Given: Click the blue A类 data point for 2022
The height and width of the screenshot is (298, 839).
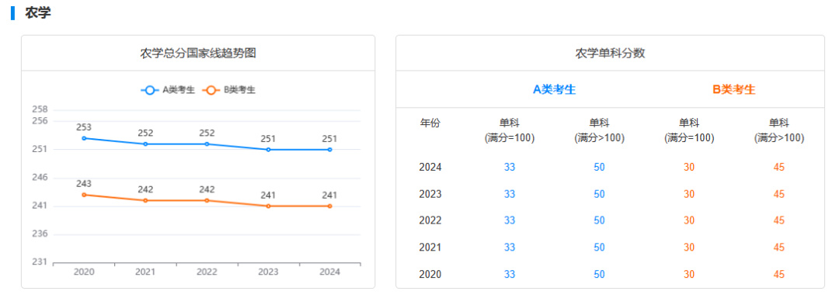Looking at the screenshot, I should coord(207,144).
